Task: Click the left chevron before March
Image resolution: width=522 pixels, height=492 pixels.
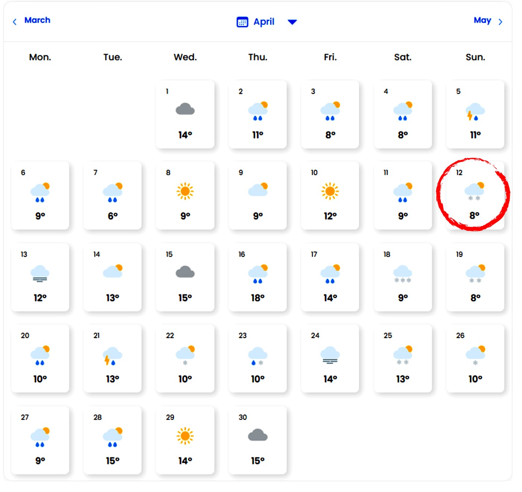Action: tap(15, 22)
